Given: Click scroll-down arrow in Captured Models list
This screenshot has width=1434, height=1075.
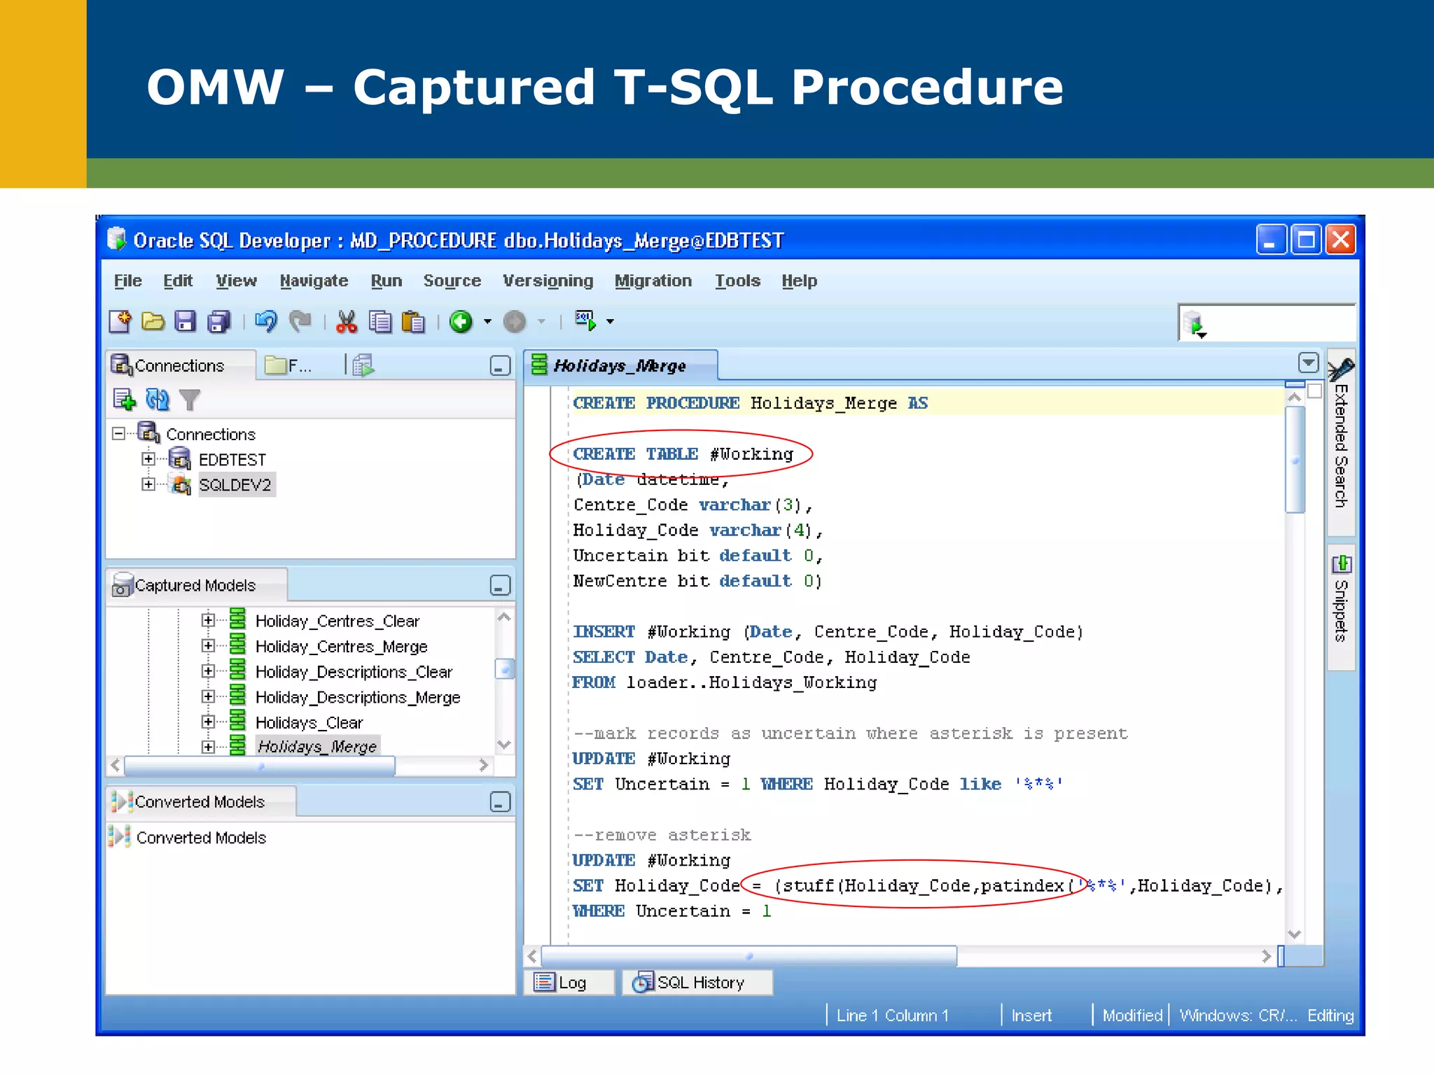Looking at the screenshot, I should pos(504,745).
